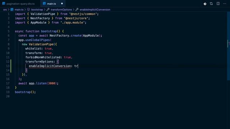
Task: Click bootstrap function name on line 5
Action: point(49,31)
